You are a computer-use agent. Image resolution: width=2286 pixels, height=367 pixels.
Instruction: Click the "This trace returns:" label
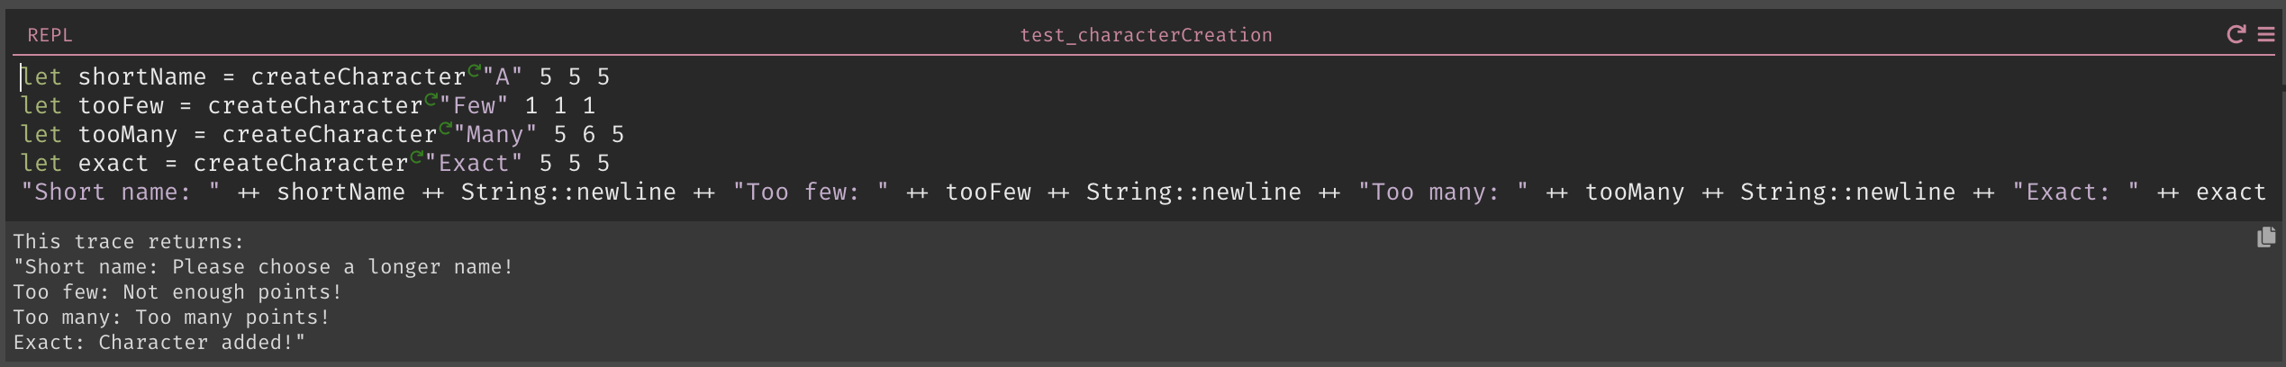point(129,242)
